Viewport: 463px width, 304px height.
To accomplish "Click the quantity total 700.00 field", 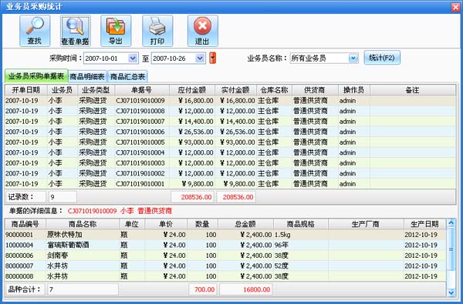I will pyautogui.click(x=202, y=289).
